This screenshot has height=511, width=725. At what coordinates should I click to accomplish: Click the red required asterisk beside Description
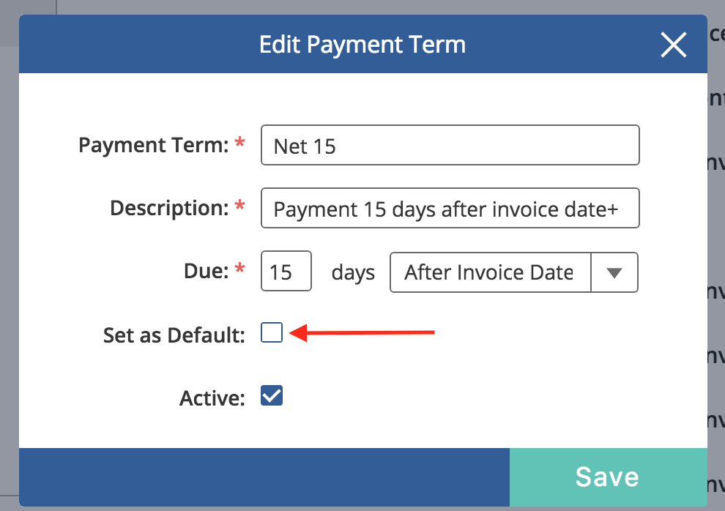point(240,208)
